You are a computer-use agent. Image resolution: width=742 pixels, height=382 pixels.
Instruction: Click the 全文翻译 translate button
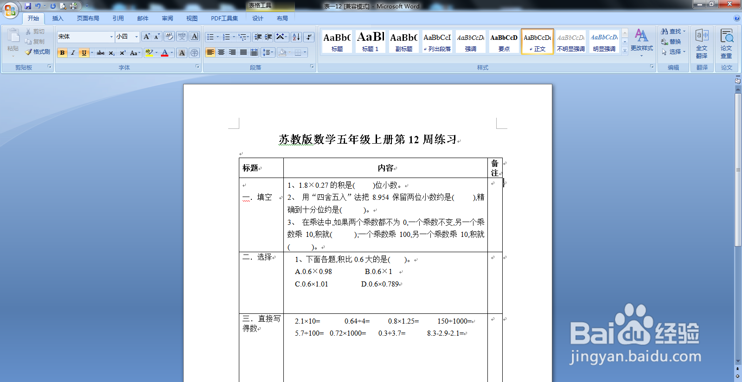[x=702, y=44]
